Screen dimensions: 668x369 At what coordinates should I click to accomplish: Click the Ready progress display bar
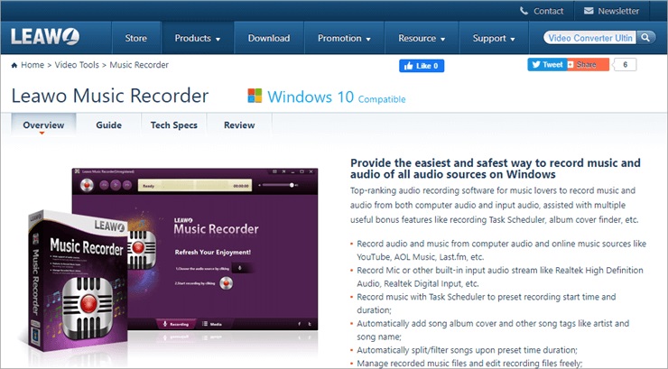pyautogui.click(x=195, y=186)
